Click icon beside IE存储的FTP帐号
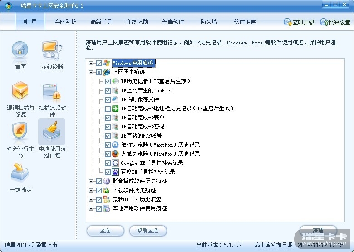This screenshot has height=252, width=354. (x=115, y=135)
